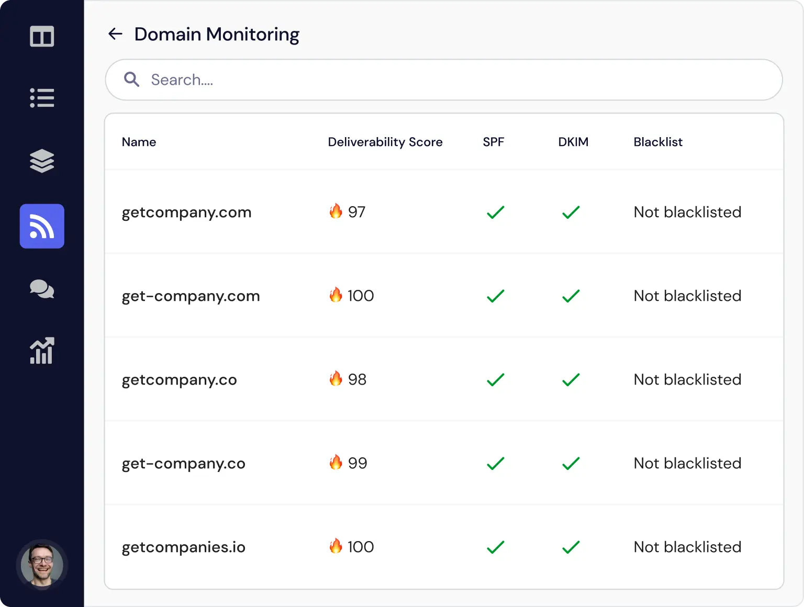Click the SPF checkmark for getcompany.com
Screen dimensions: 804x607
coord(495,212)
